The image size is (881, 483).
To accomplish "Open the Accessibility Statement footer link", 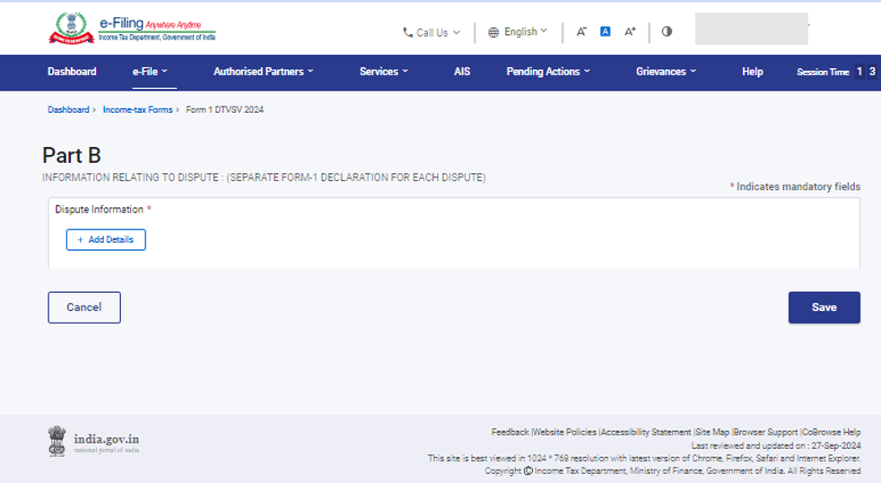I will point(647,432).
